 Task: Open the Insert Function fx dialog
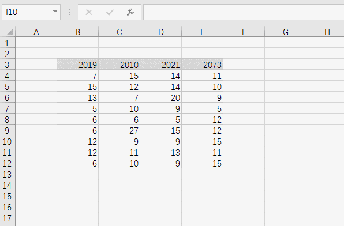click(x=130, y=12)
